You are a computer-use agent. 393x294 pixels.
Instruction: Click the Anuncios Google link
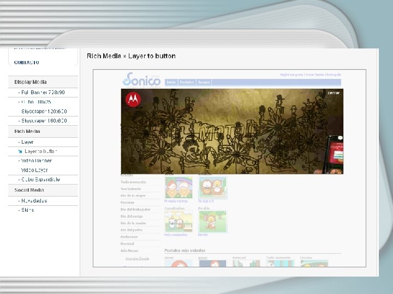(x=138, y=259)
